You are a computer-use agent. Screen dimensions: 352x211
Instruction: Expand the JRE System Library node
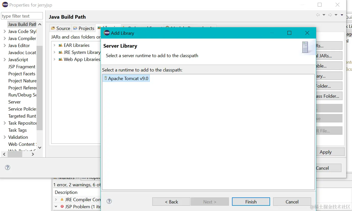pos(54,52)
